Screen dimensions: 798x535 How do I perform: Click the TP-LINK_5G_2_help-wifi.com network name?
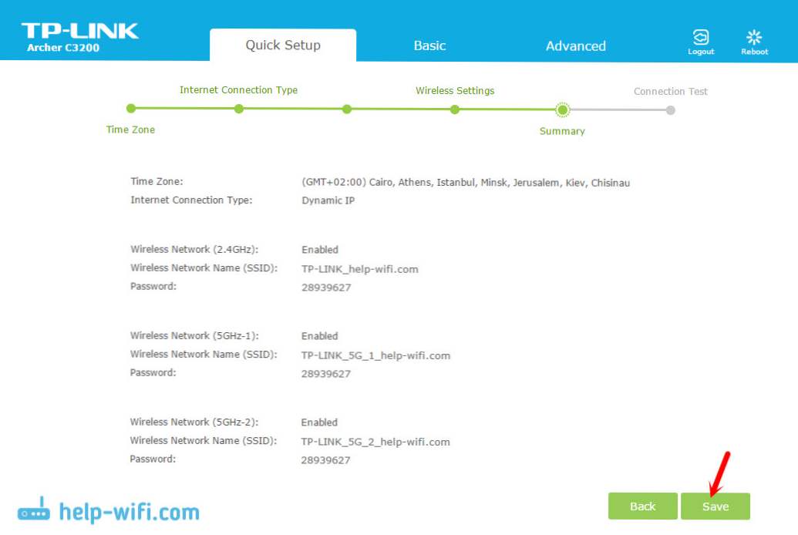click(x=375, y=442)
